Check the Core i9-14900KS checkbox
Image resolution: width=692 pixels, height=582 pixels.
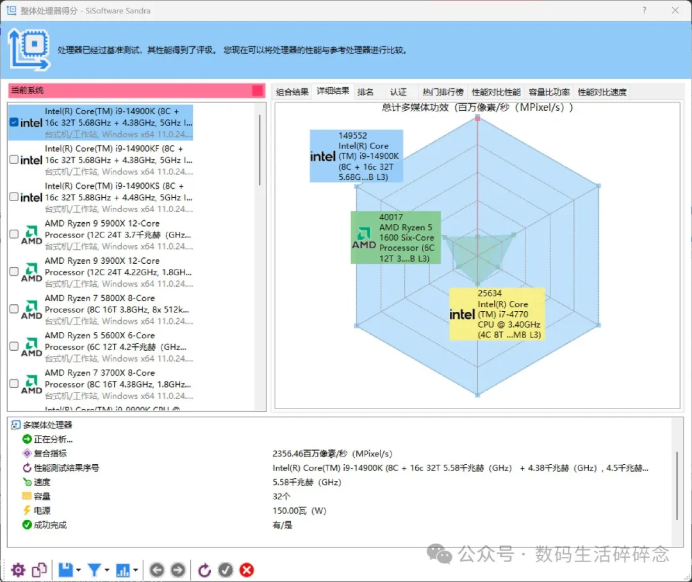(x=14, y=197)
